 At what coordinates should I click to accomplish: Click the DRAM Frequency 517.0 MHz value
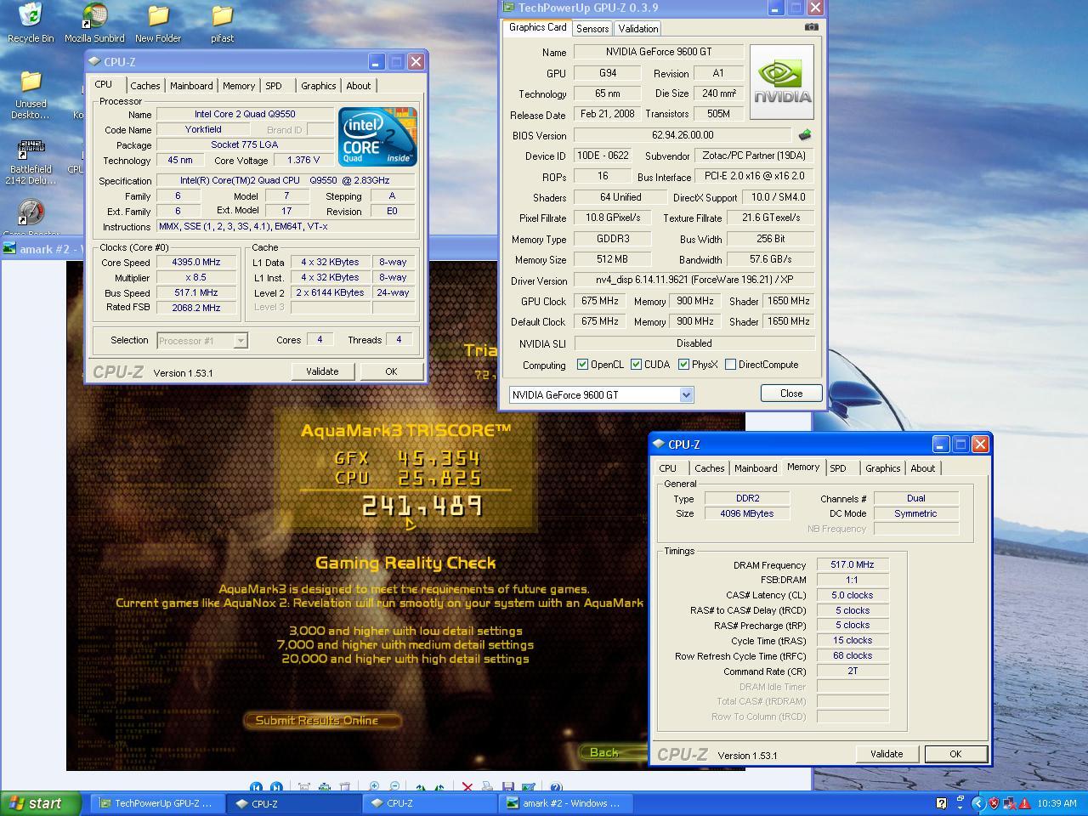[x=853, y=565]
